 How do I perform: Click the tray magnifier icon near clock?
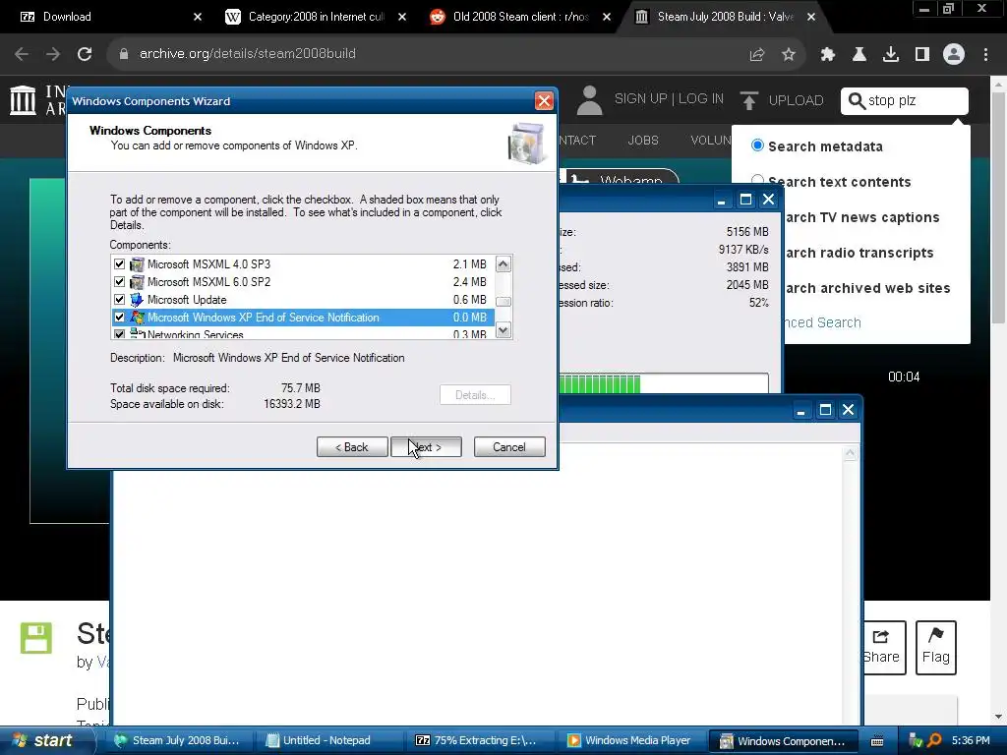point(935,741)
